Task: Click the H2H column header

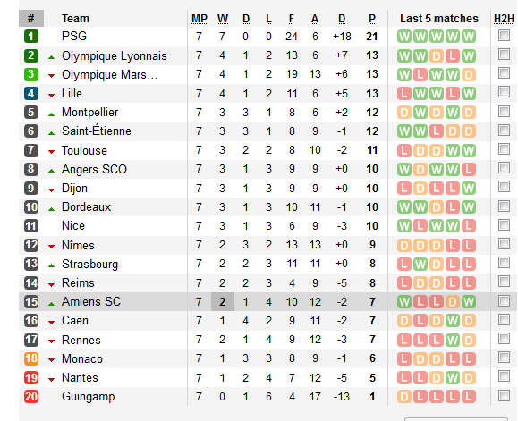Action: tap(504, 19)
